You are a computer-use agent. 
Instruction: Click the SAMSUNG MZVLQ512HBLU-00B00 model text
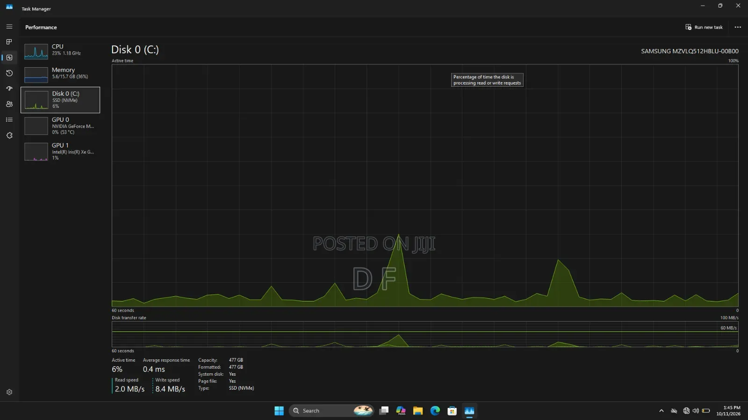690,51
